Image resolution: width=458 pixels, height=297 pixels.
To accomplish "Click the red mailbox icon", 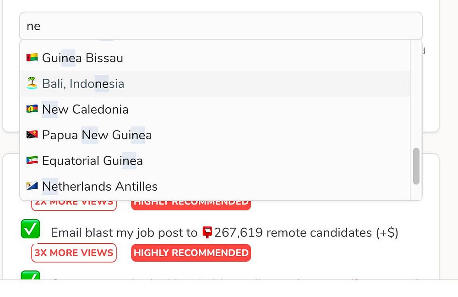I will [x=207, y=232].
